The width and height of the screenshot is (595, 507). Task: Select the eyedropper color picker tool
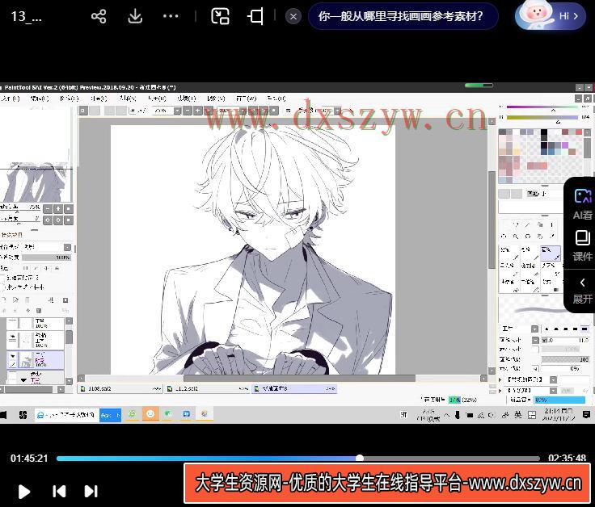[x=552, y=236]
